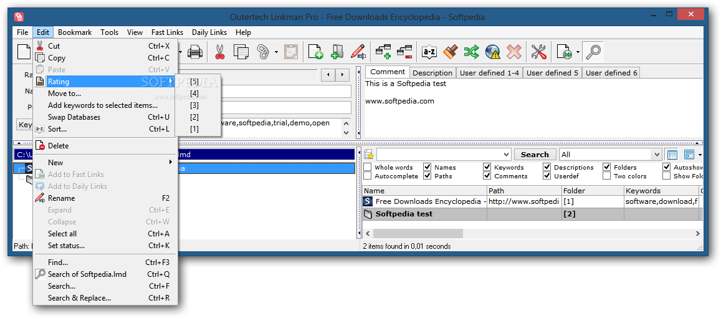Click the layout panel icon in search bar
The height and width of the screenshot is (318, 721).
pyautogui.click(x=689, y=155)
